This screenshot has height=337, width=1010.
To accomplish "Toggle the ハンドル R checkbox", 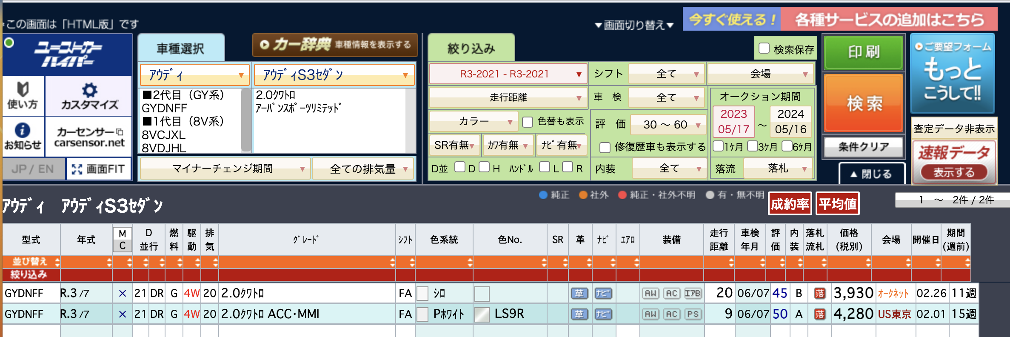I will [x=568, y=167].
